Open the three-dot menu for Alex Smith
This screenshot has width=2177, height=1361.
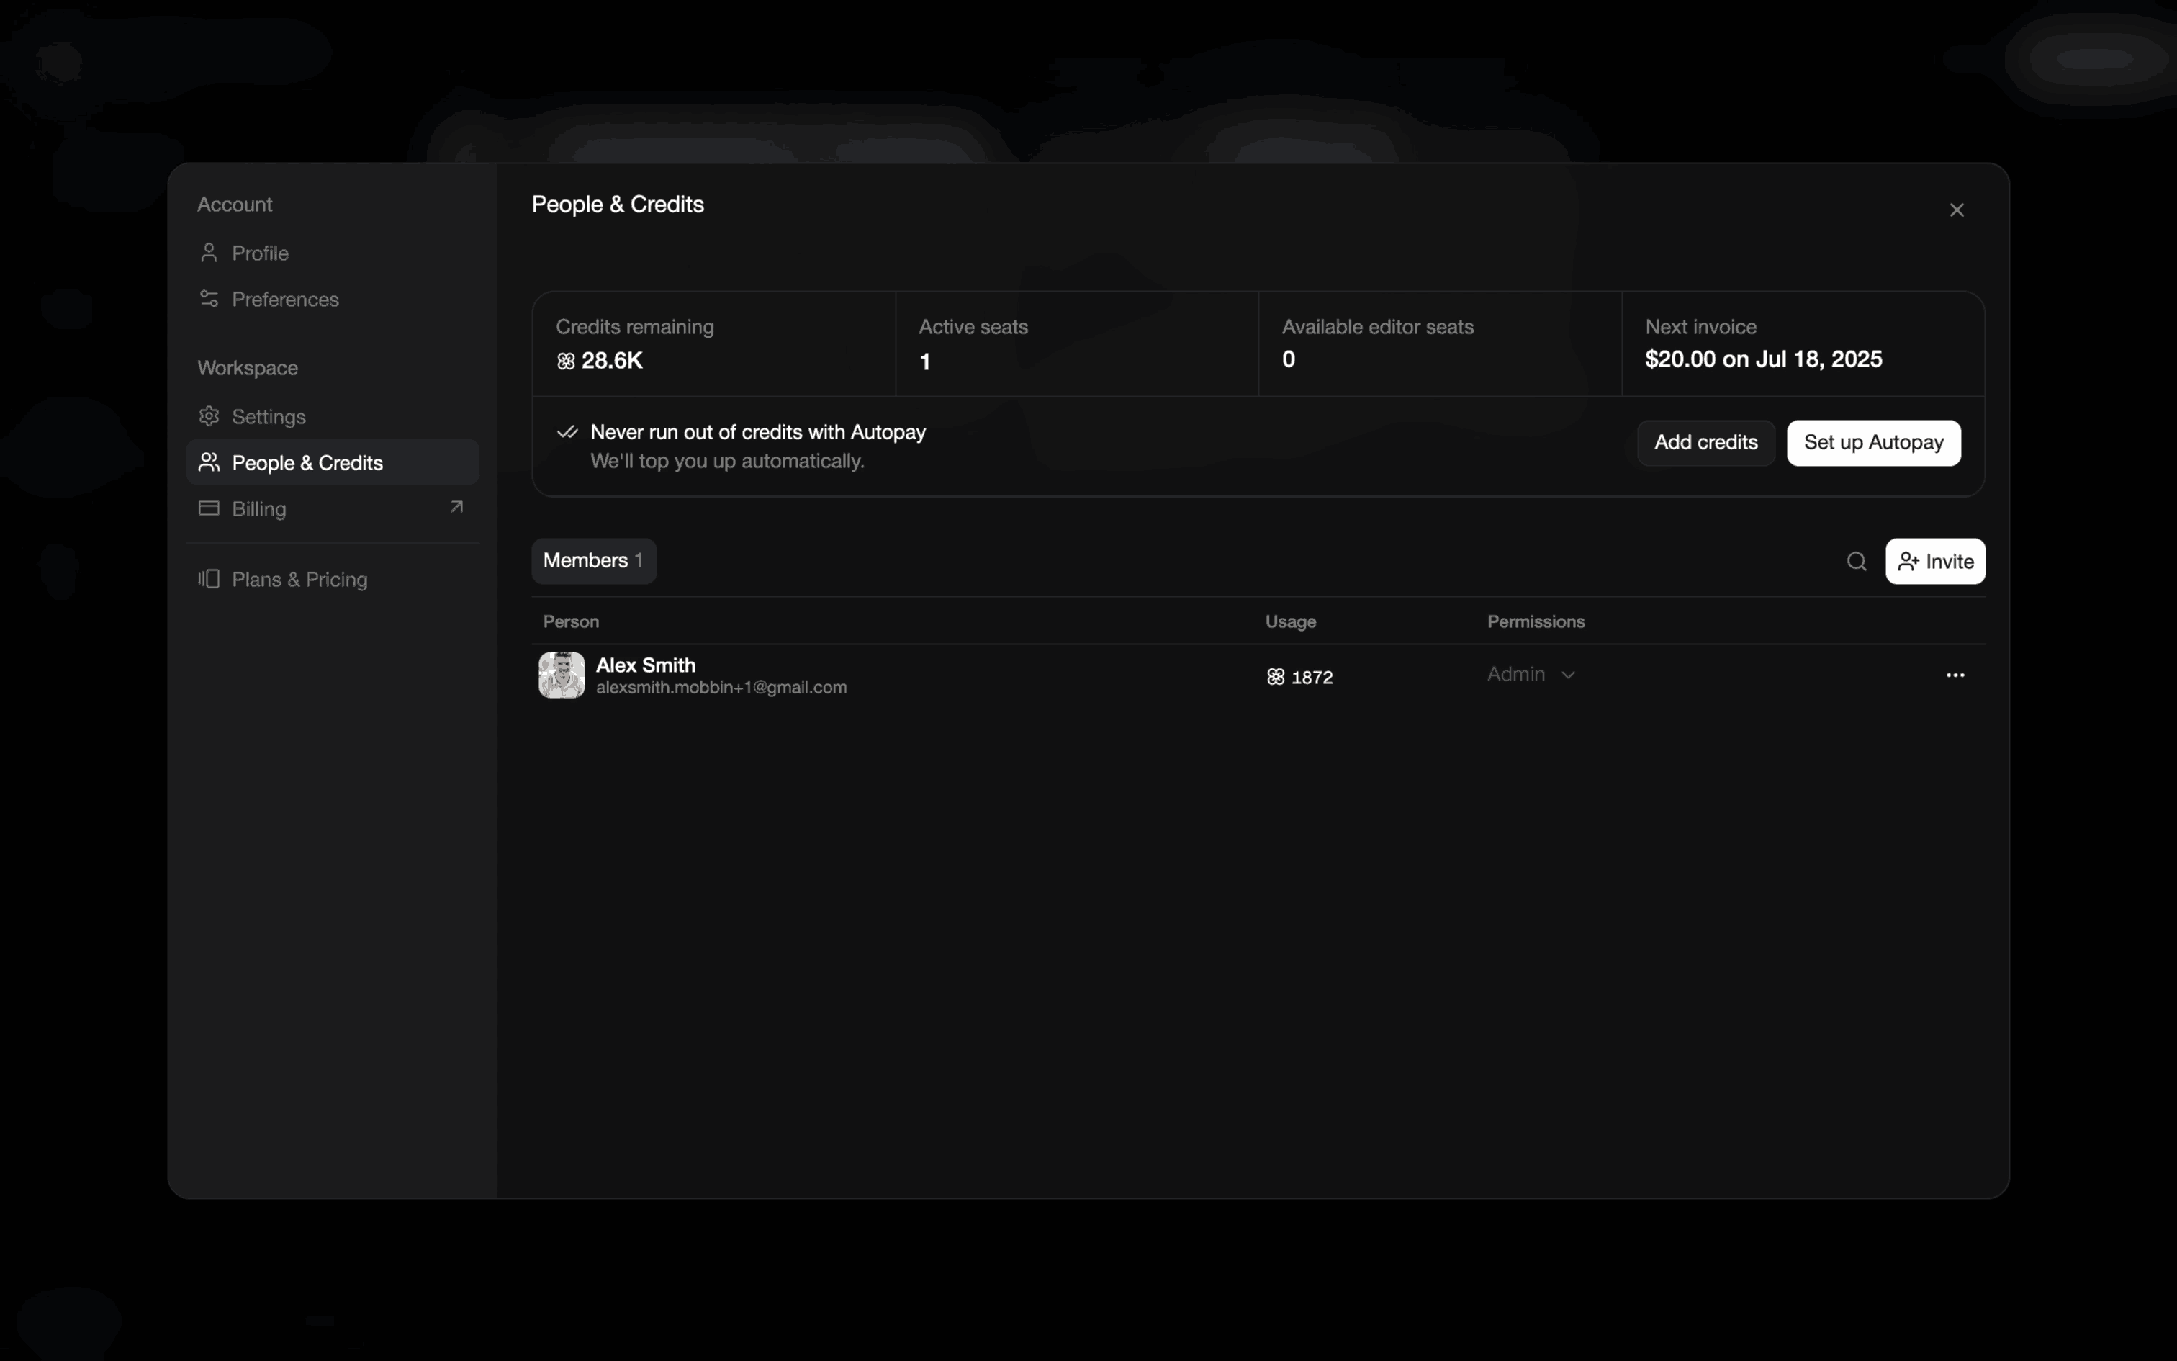point(1954,675)
